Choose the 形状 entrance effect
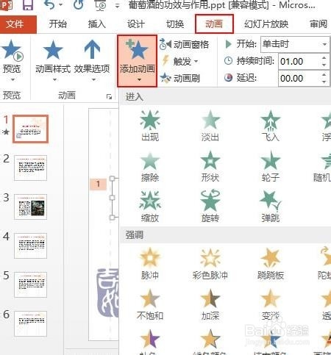Screen dimensions: 331x355 click(x=210, y=167)
